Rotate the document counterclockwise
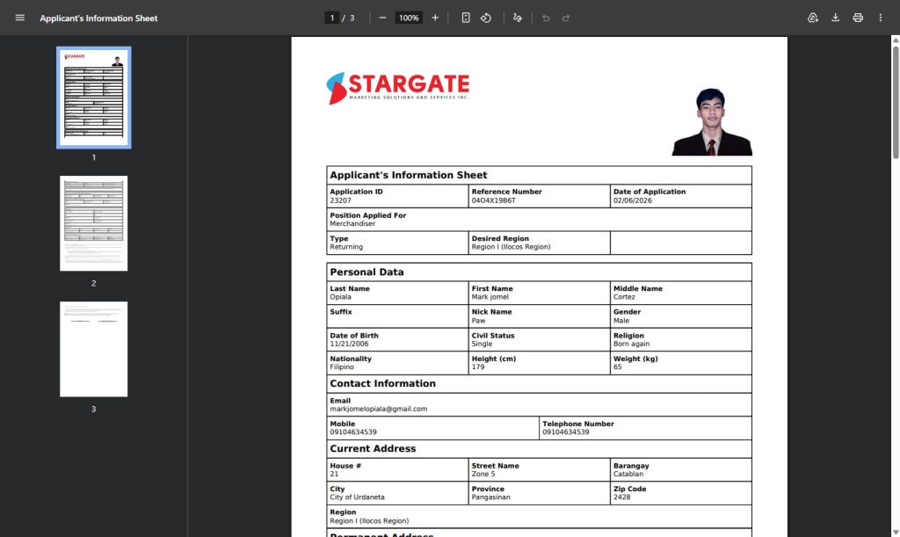900x537 pixels. (x=486, y=18)
